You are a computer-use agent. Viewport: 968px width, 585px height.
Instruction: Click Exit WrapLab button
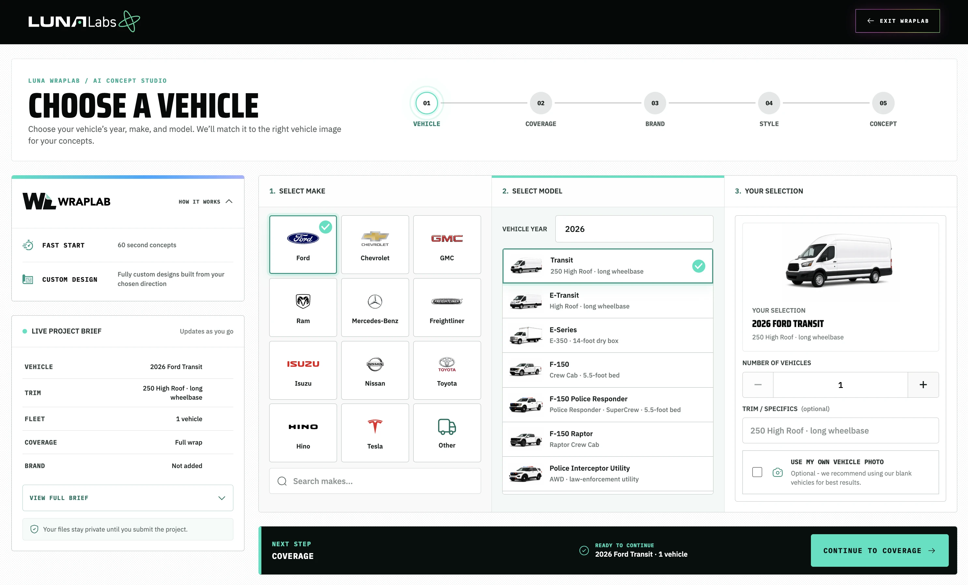(x=898, y=21)
